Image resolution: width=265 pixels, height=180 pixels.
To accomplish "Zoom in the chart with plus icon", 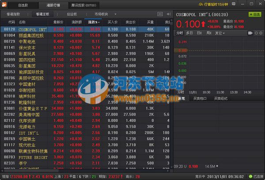I will 256,33.
